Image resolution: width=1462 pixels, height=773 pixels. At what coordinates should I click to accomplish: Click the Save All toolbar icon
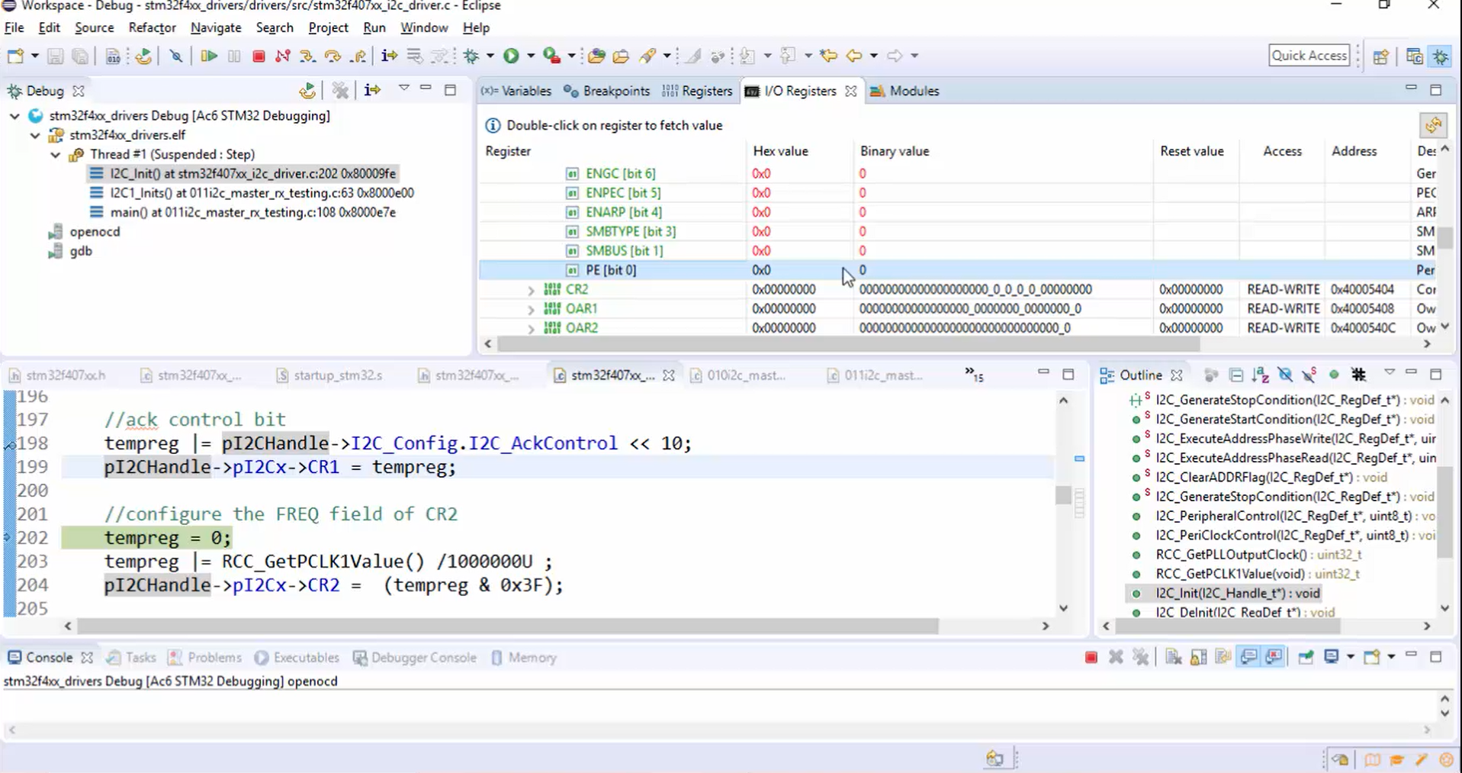coord(79,56)
